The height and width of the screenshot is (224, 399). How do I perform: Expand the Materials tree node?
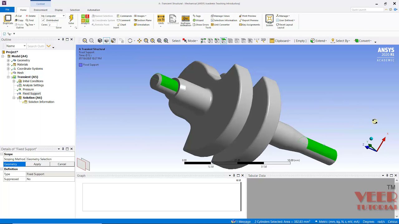click(x=8, y=64)
